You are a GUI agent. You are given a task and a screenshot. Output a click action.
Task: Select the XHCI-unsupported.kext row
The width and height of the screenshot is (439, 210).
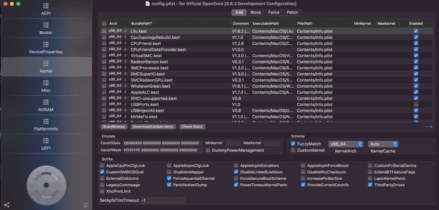(266, 98)
